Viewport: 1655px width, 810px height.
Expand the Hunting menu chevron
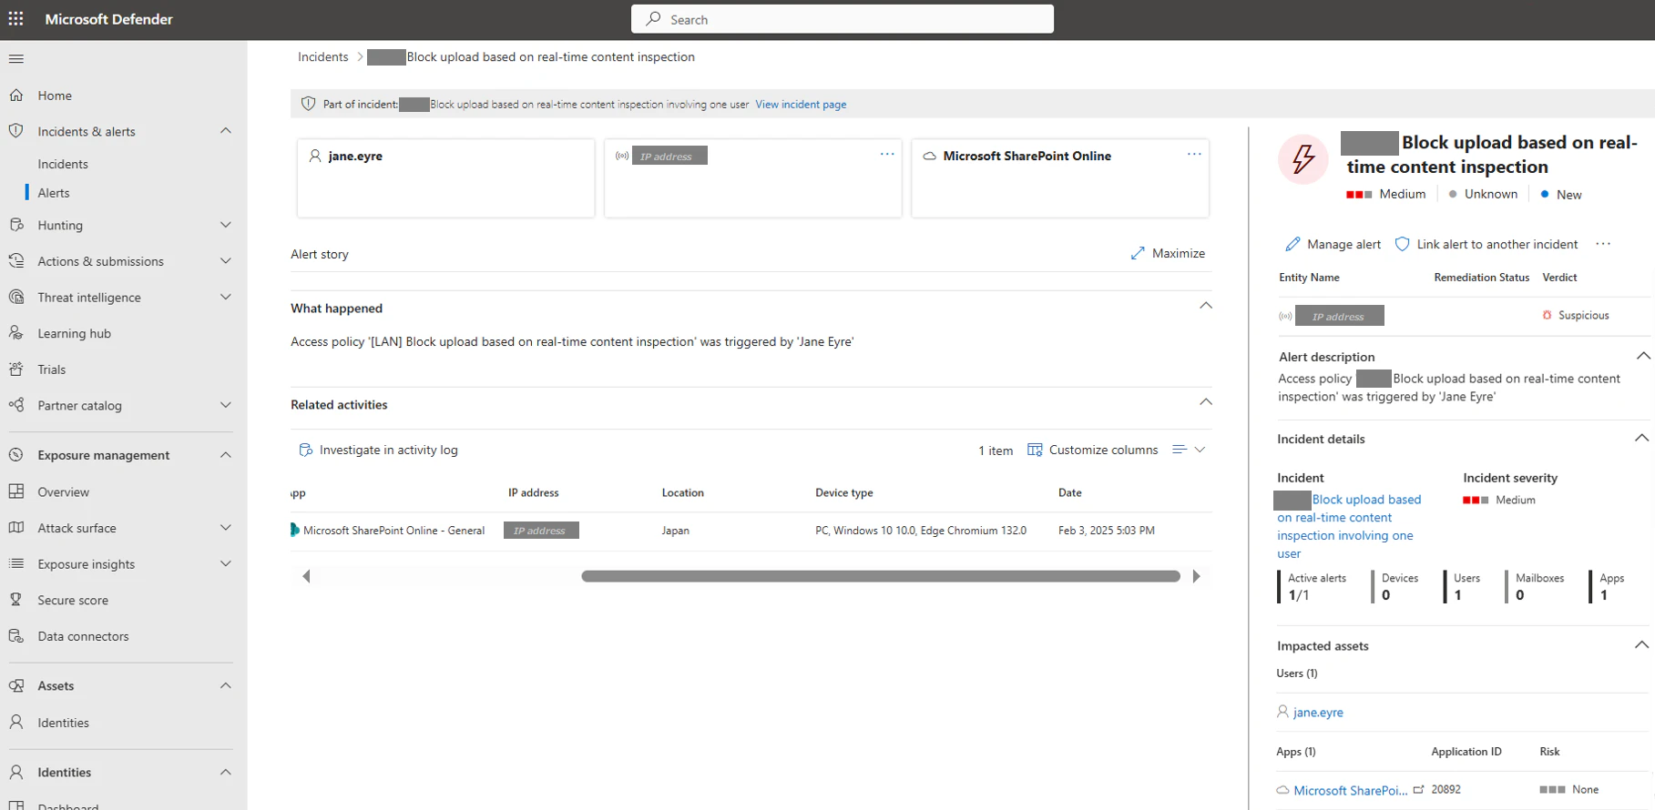[x=226, y=225]
